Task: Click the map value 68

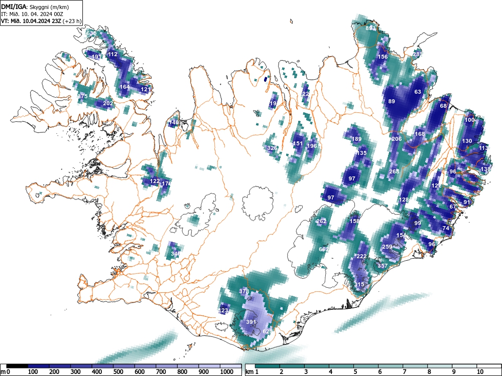Action: coord(443,106)
